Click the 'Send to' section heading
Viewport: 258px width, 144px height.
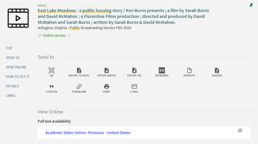pos(46,57)
